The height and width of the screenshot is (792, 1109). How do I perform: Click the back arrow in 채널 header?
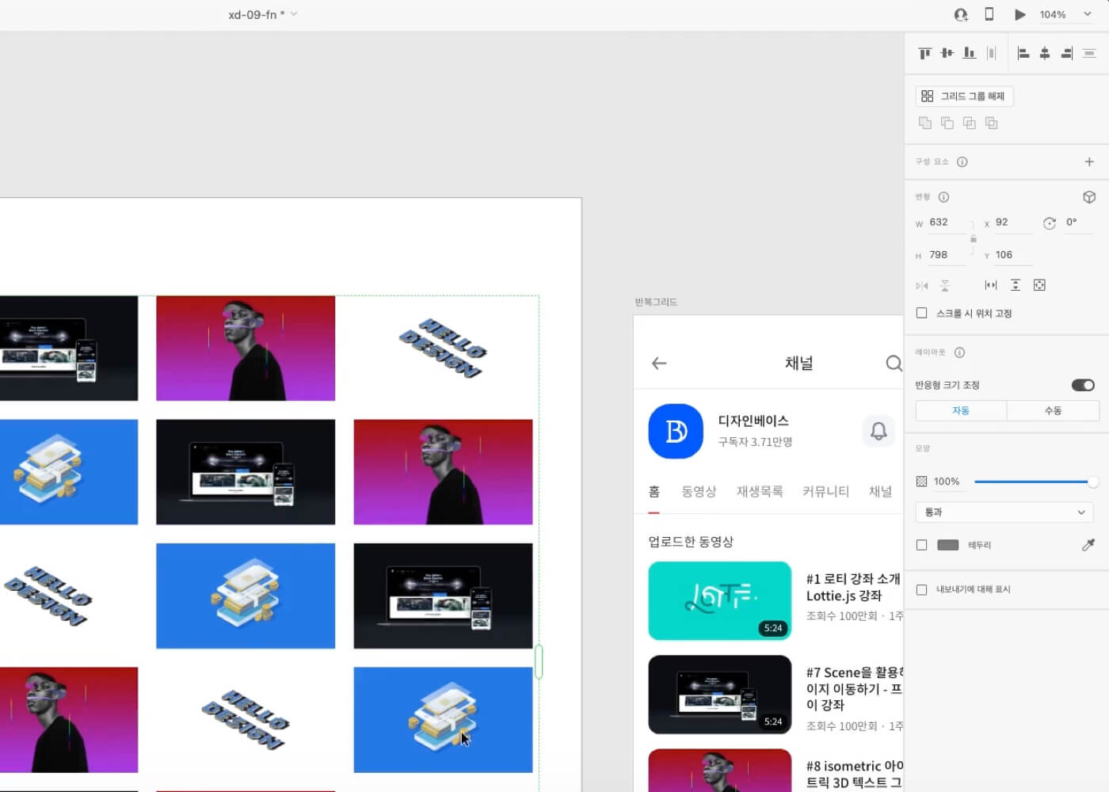coord(659,364)
